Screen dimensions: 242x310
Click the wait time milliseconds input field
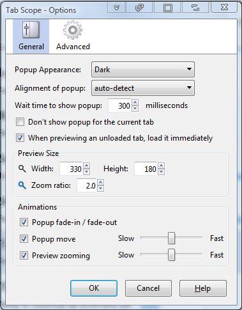click(120, 105)
